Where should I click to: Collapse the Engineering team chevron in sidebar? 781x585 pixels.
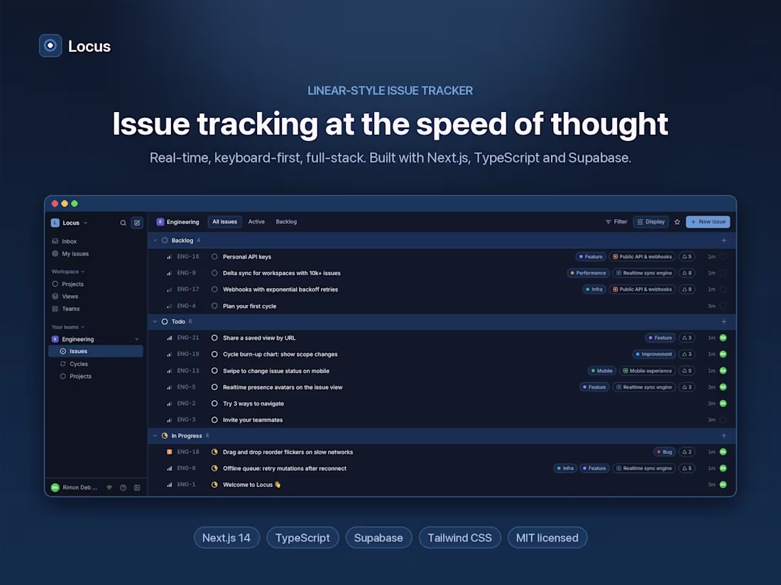point(137,339)
